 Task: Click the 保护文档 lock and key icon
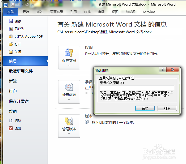pos(69,53)
